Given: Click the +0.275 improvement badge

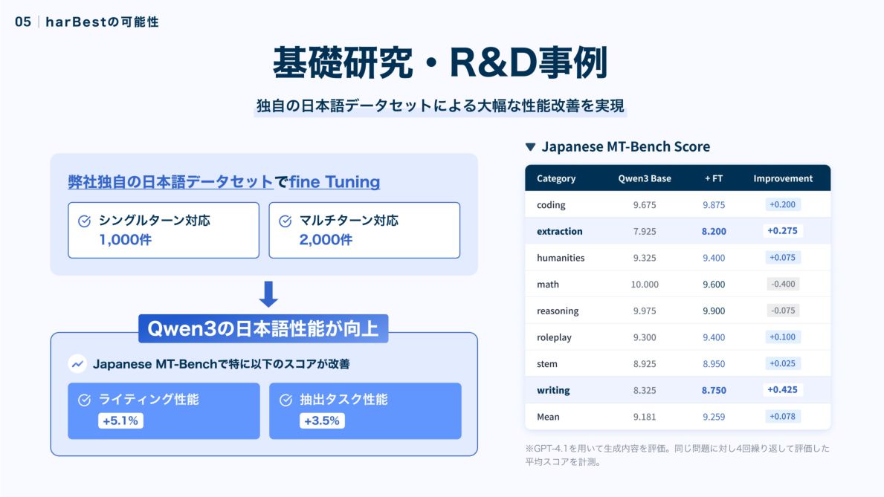Looking at the screenshot, I should click(x=783, y=231).
